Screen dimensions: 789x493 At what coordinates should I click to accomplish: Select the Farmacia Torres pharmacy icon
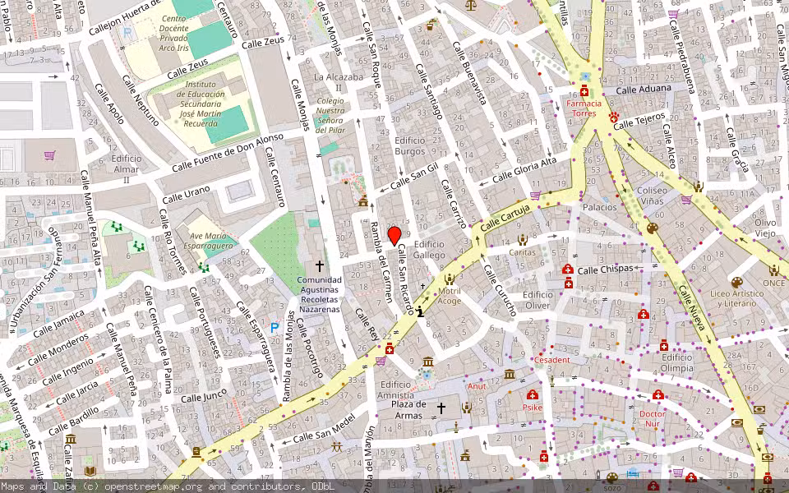coord(584,91)
